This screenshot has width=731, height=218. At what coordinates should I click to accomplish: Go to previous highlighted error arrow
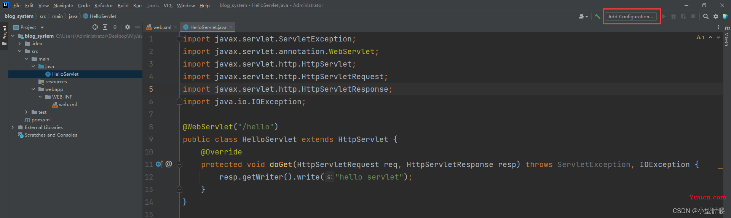click(x=710, y=37)
